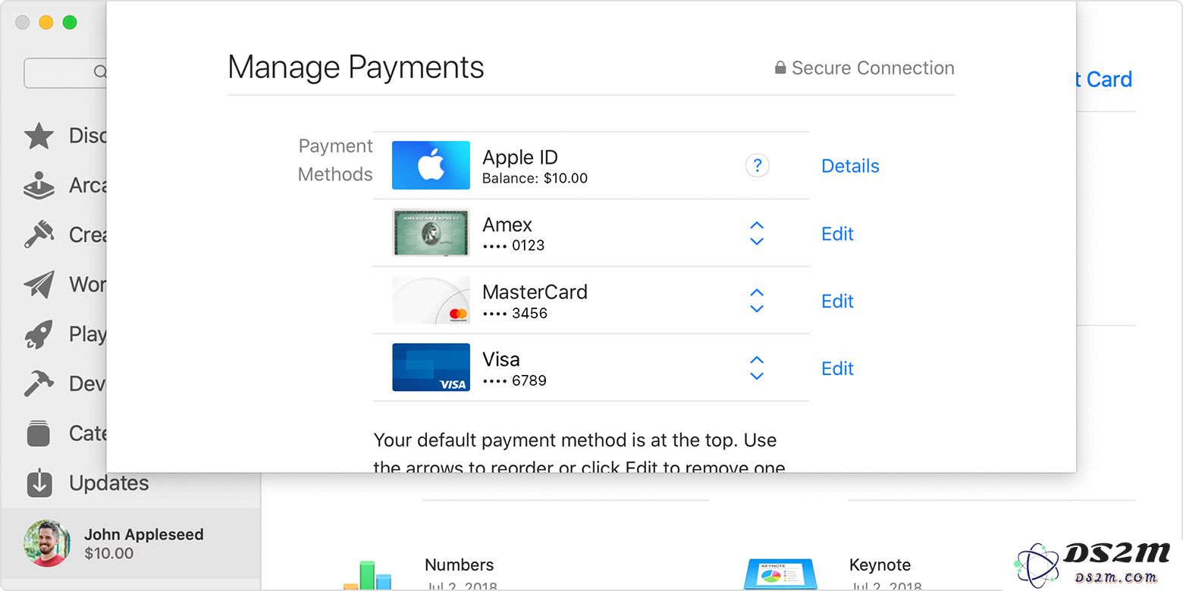Click the Numbers app icon
The image size is (1183, 591).
tap(367, 575)
